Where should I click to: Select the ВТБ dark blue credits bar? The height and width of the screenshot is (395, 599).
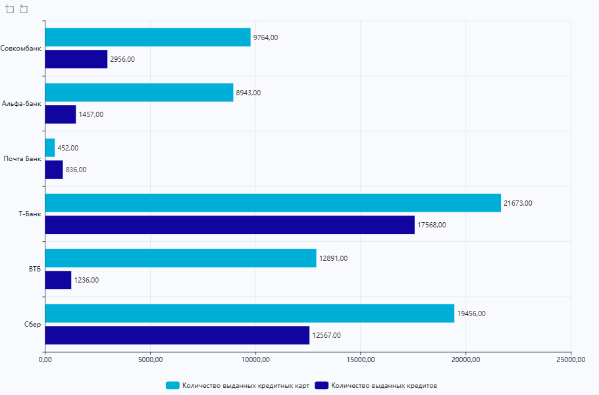58,280
